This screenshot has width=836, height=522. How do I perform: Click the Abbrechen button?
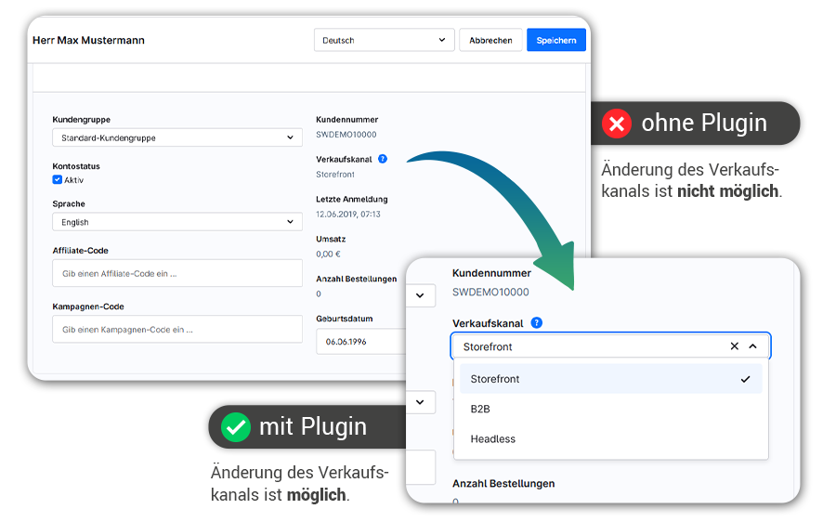(x=490, y=40)
